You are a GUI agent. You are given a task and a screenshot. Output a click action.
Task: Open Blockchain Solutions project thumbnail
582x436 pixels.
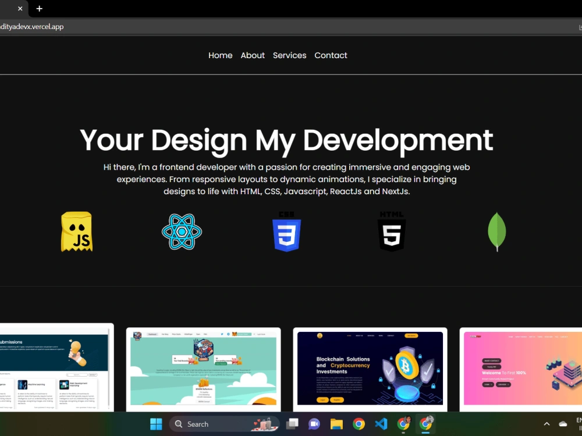click(370, 369)
